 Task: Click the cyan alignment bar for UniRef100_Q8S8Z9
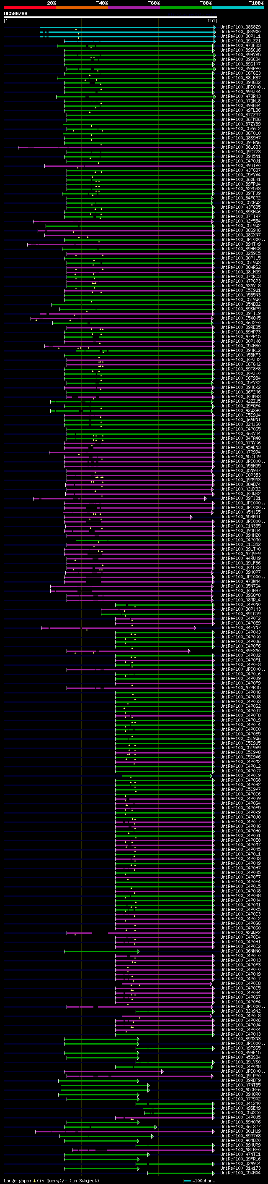point(128,27)
